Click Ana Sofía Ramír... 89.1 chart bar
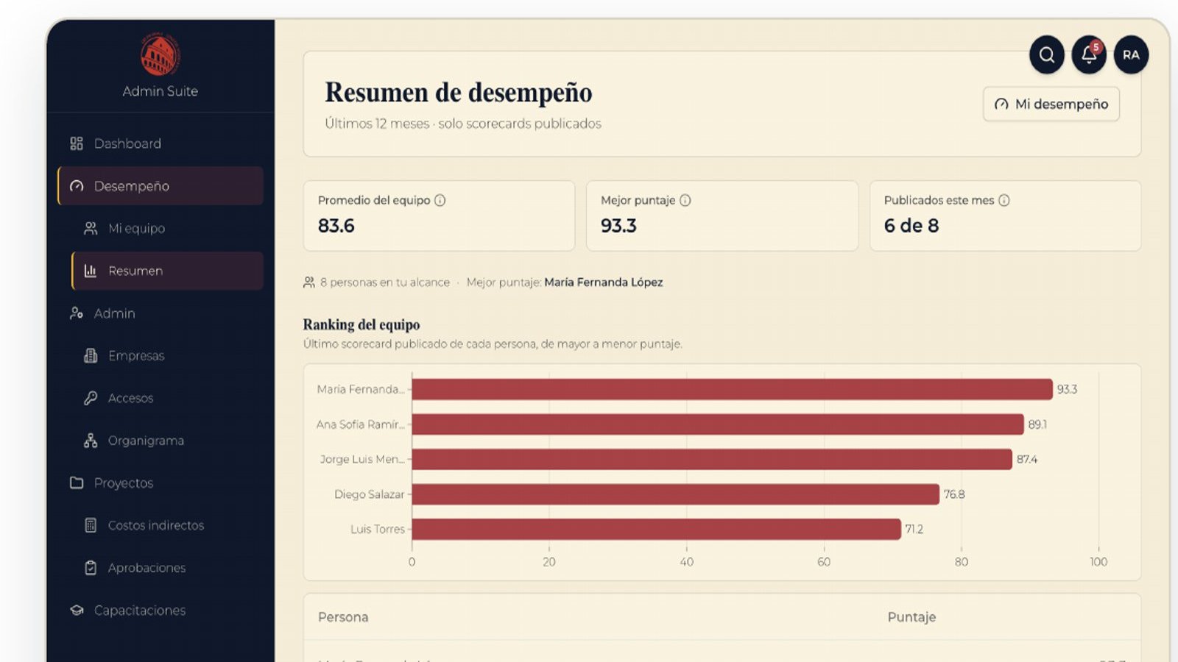Image resolution: width=1178 pixels, height=662 pixels. pos(718,424)
